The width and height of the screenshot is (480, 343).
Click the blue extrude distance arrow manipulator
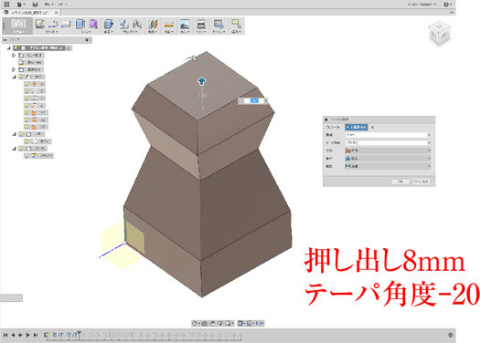[201, 81]
